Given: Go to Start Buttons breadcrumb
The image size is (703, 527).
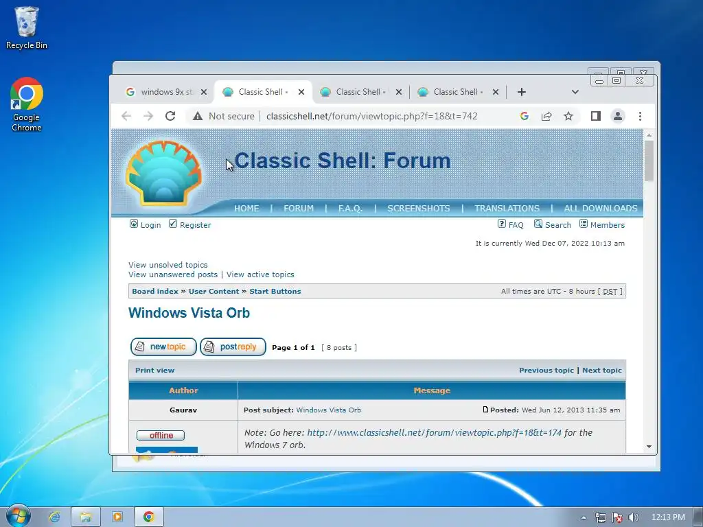Looking at the screenshot, I should click(275, 291).
